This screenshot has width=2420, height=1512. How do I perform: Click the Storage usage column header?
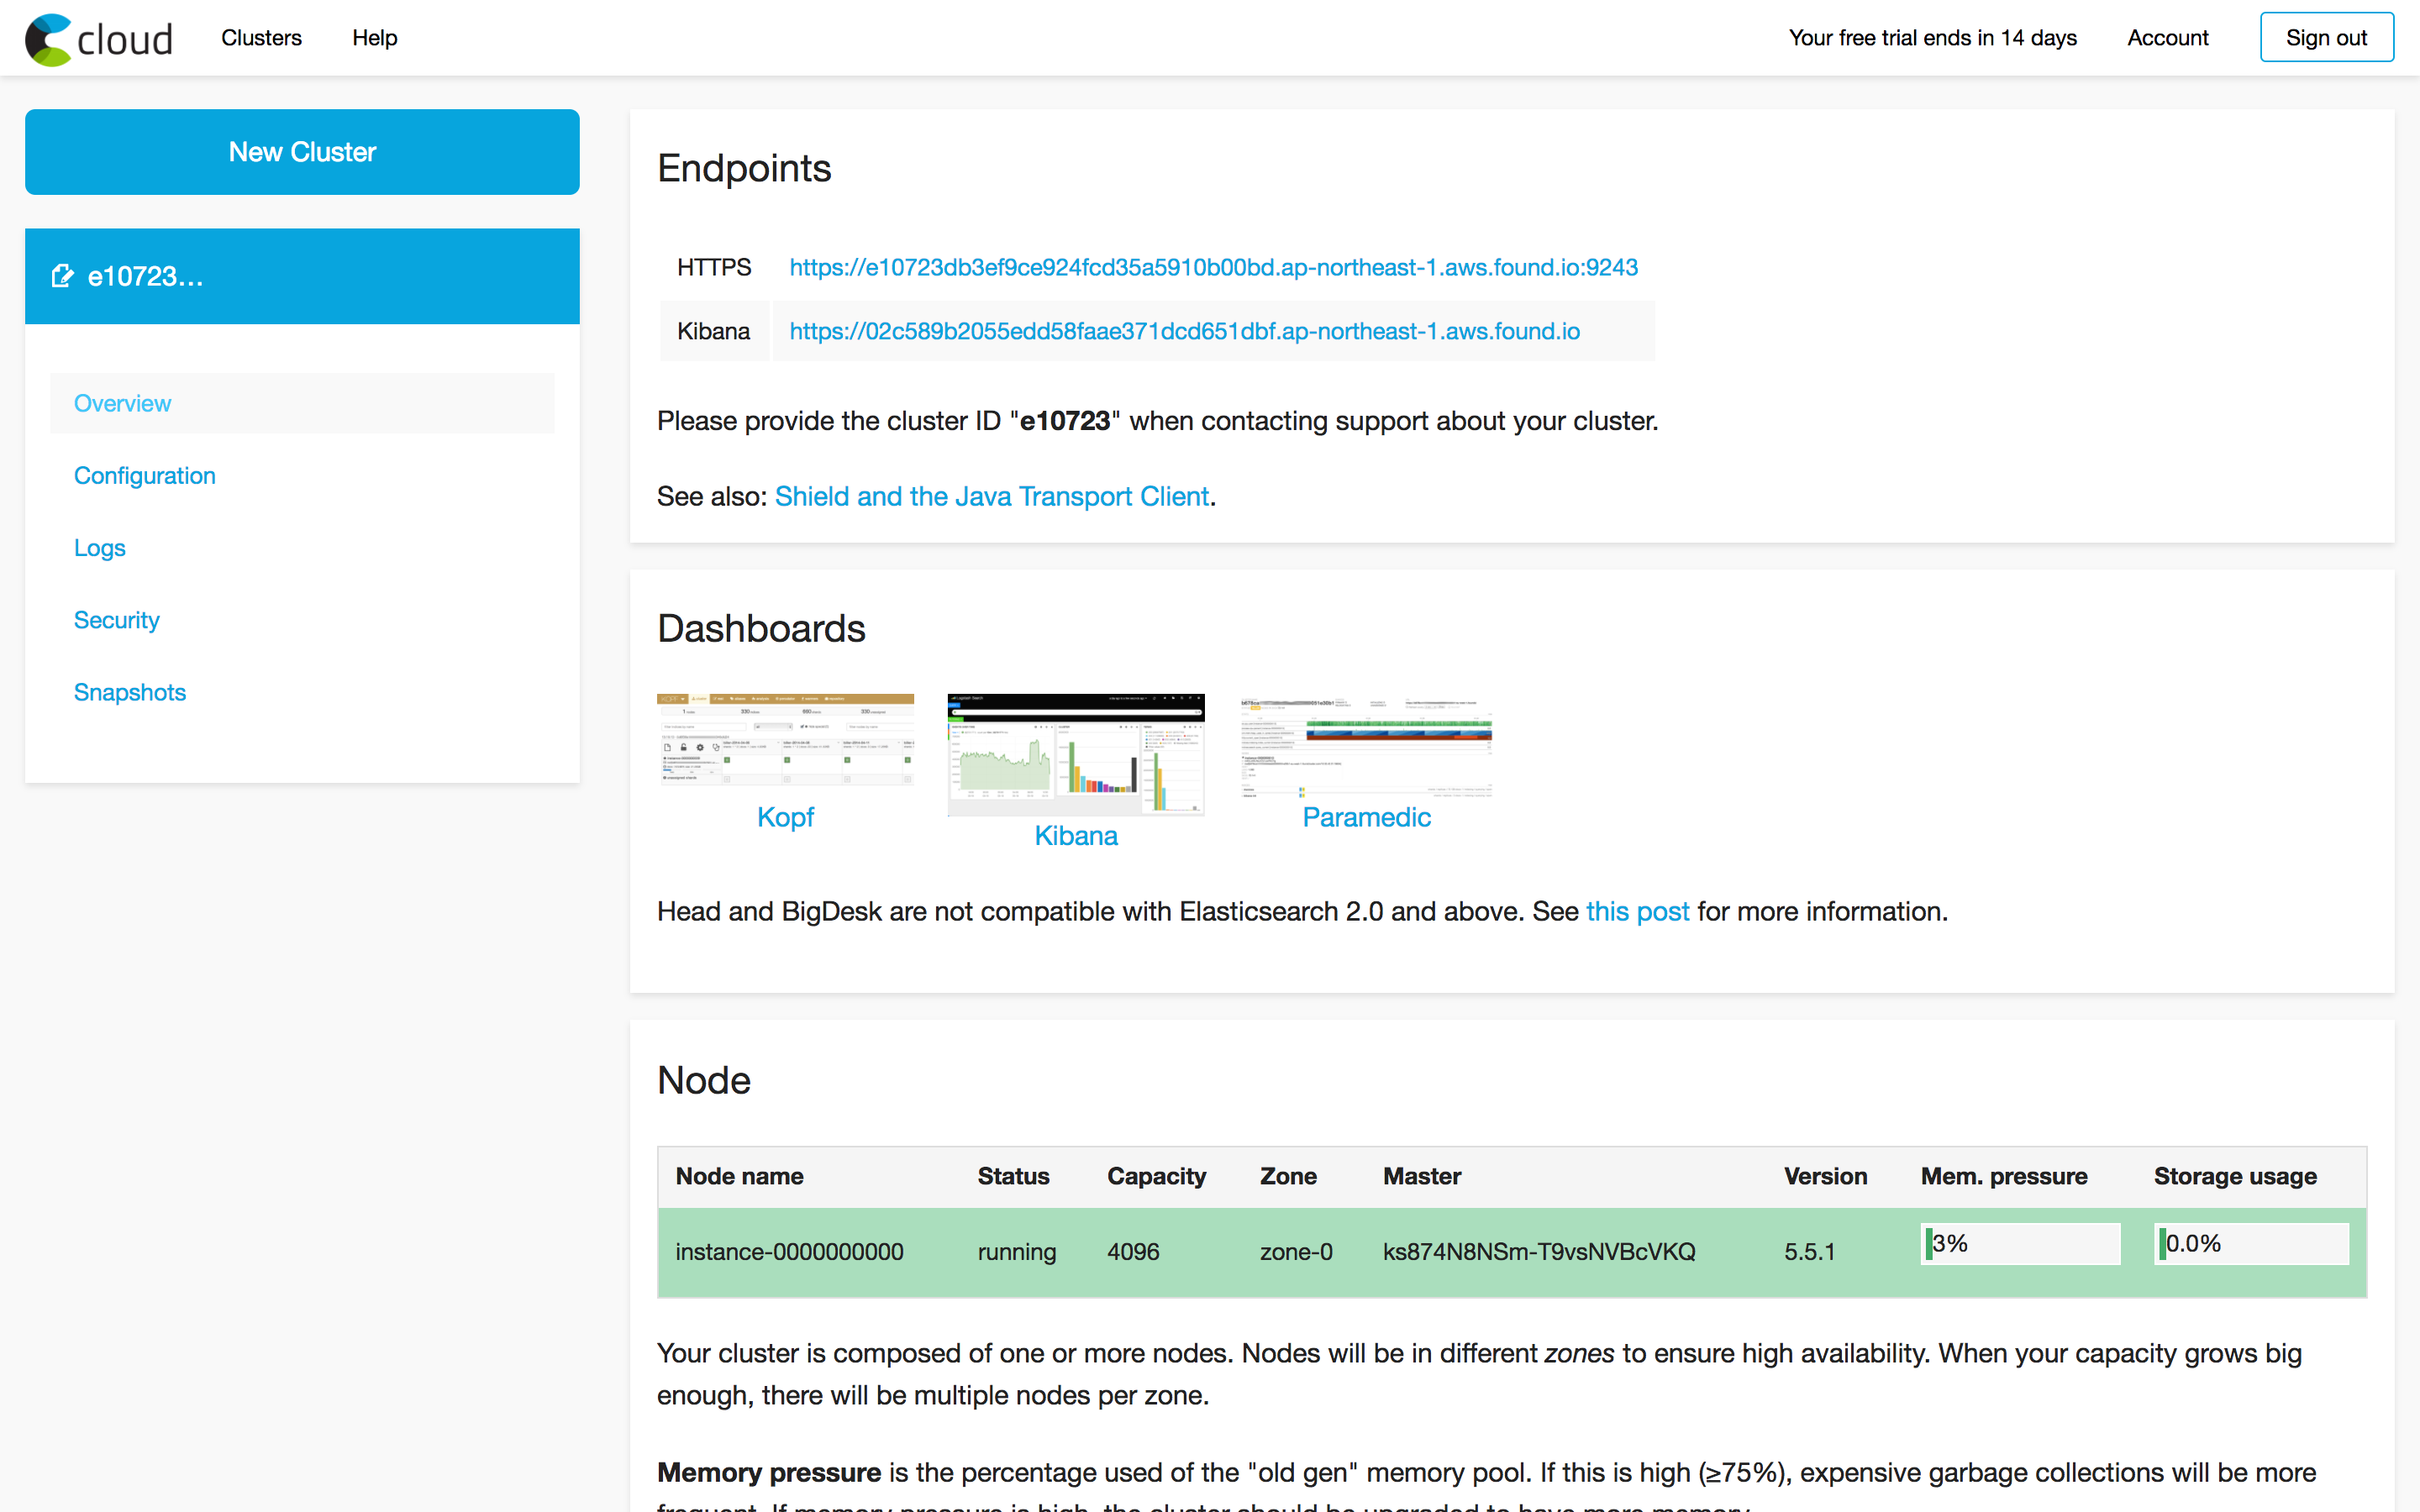[2235, 1176]
